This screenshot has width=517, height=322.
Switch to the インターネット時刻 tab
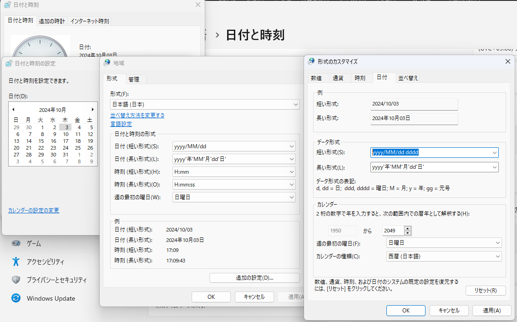89,21
